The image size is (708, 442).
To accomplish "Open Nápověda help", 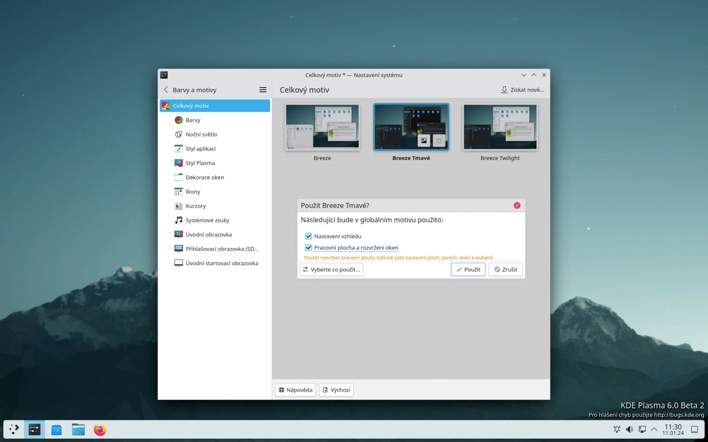I will point(296,390).
